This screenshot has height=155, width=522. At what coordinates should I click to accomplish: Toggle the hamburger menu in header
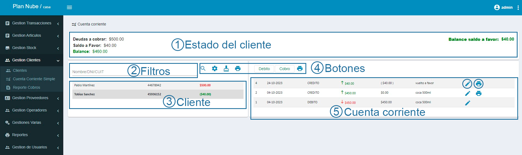69,7
